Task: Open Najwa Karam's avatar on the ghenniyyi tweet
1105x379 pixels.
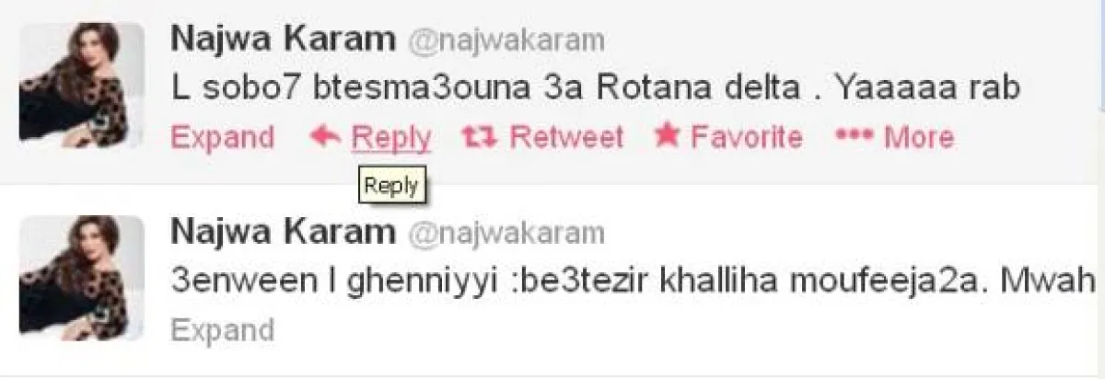Action: (82, 277)
